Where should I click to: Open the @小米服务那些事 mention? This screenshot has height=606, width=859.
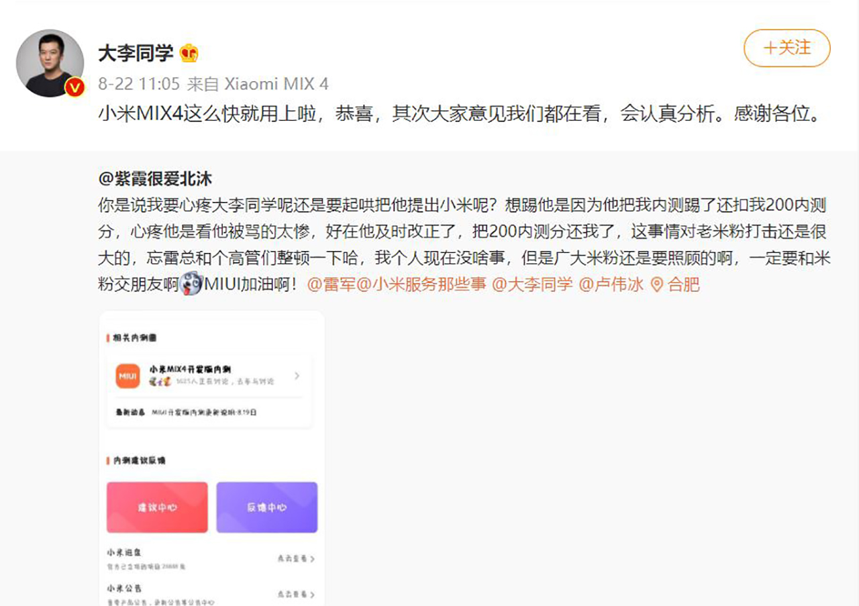(x=420, y=285)
